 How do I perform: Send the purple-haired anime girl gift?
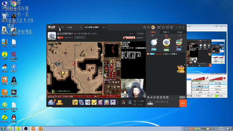(x=100, y=102)
